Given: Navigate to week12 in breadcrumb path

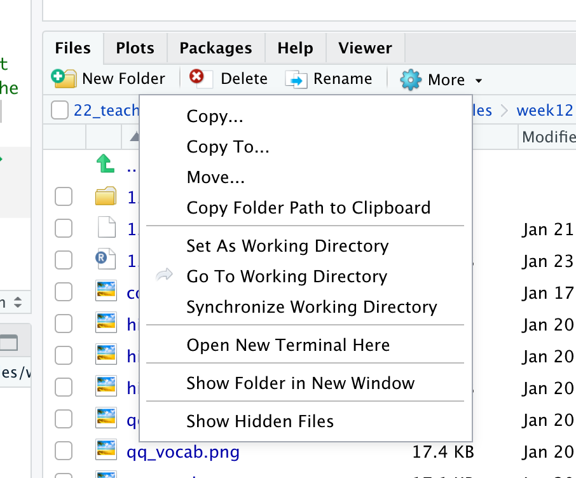Looking at the screenshot, I should (x=544, y=111).
